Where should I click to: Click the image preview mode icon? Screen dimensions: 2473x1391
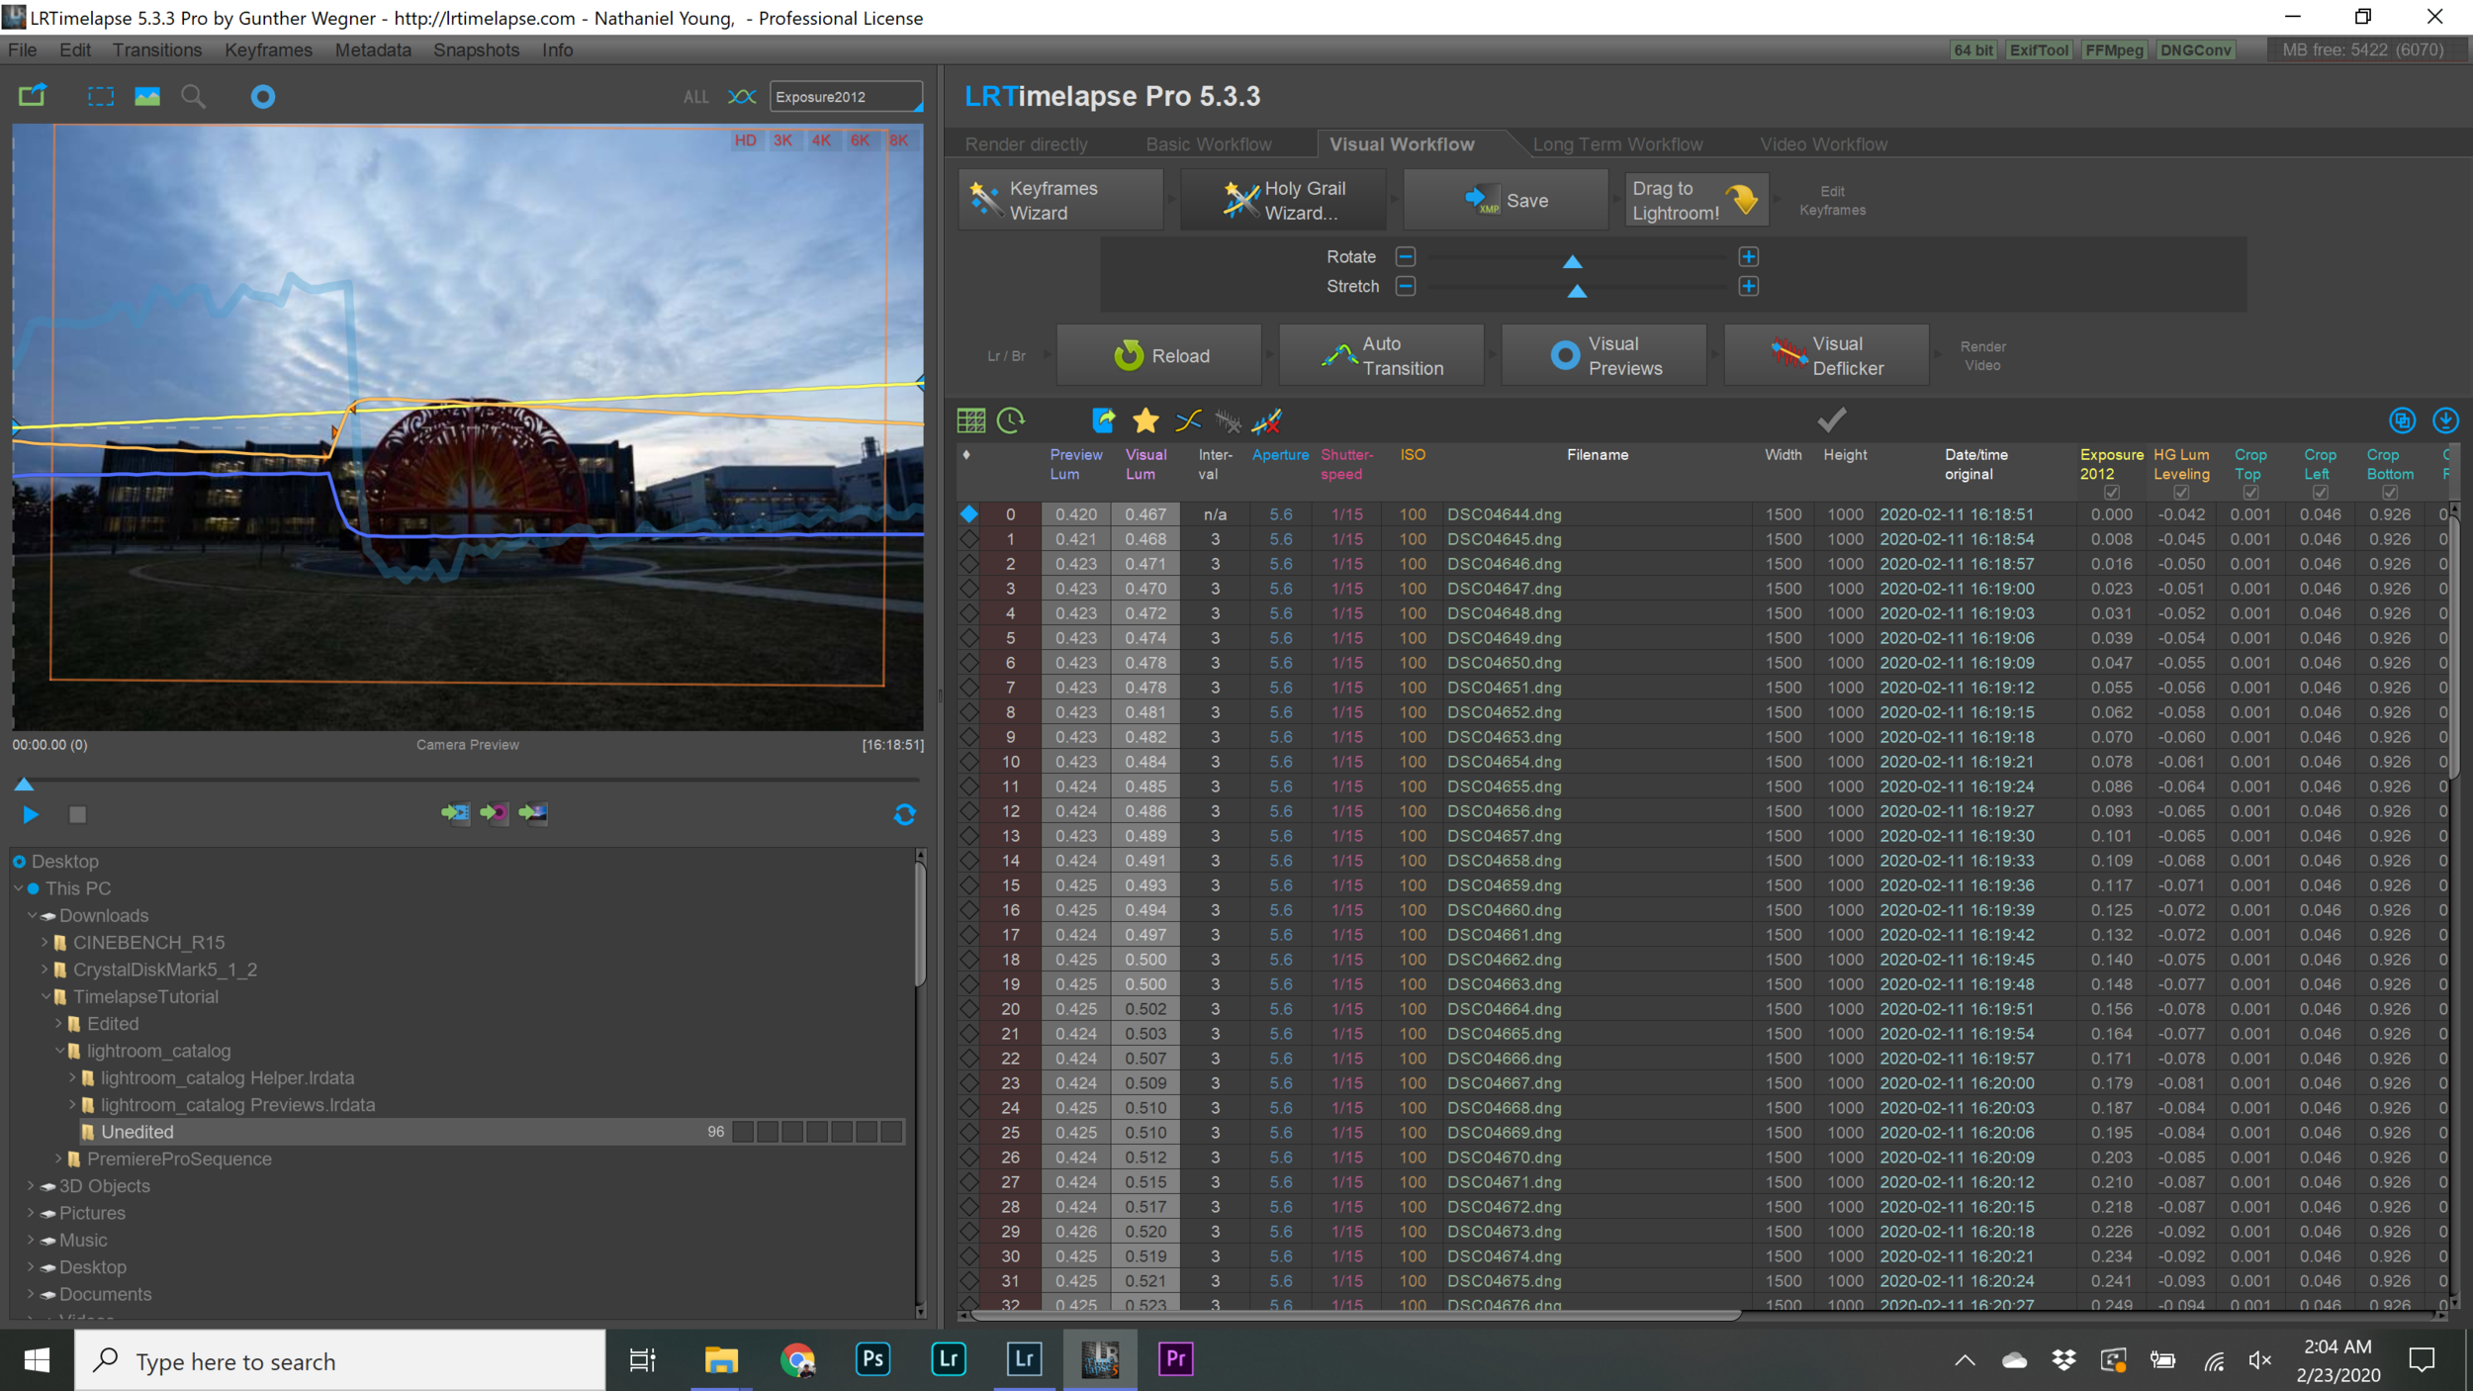tap(147, 96)
